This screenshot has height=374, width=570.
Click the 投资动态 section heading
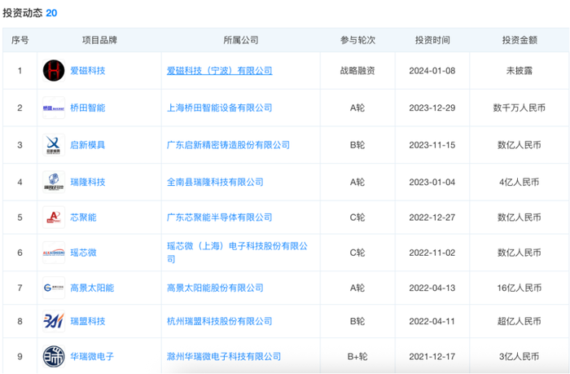coord(23,13)
